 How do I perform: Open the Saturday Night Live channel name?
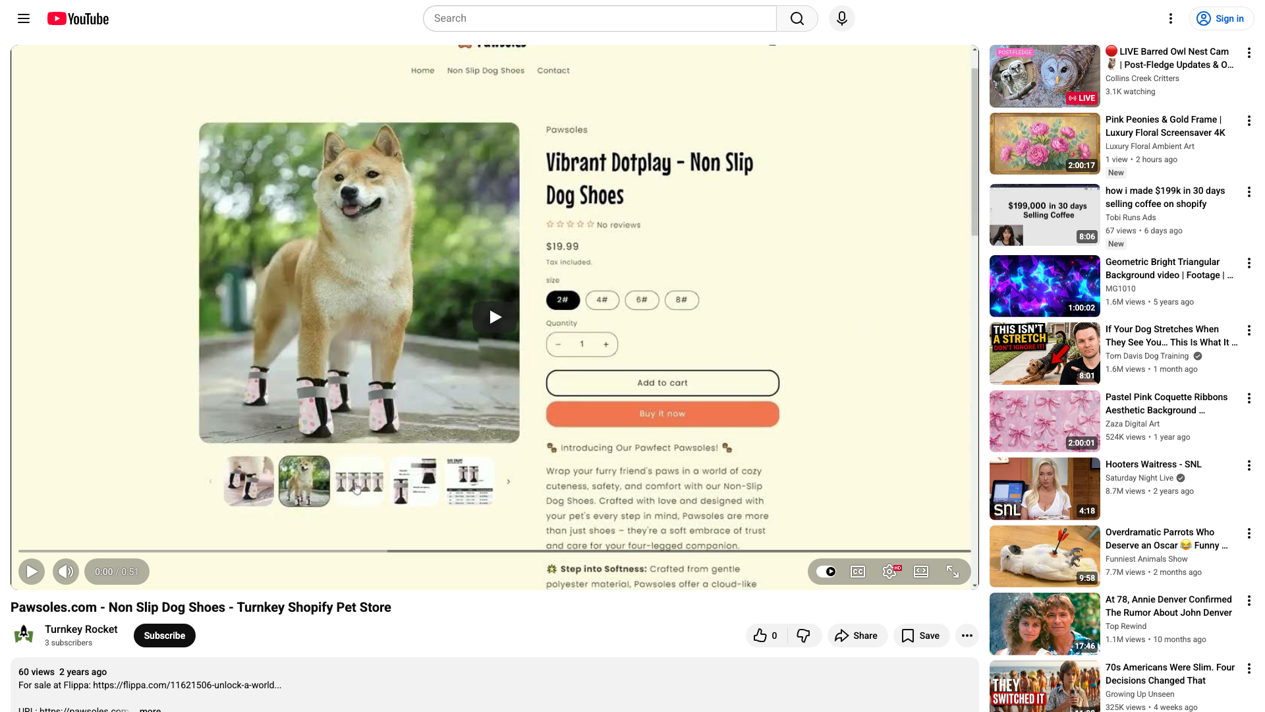pyautogui.click(x=1139, y=478)
